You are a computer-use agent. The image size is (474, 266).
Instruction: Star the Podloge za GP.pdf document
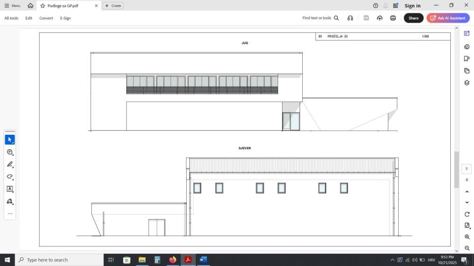[x=43, y=6]
